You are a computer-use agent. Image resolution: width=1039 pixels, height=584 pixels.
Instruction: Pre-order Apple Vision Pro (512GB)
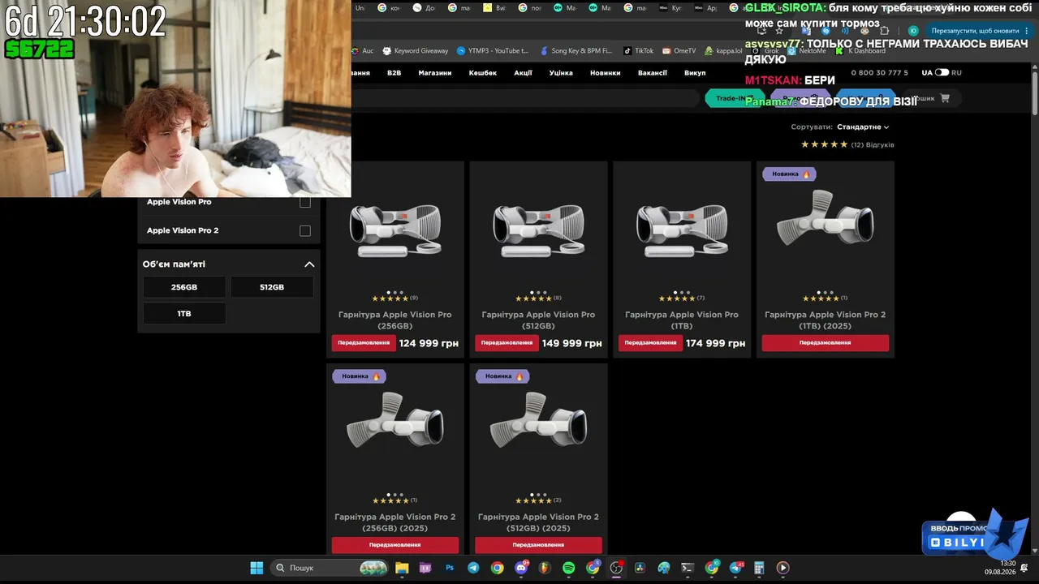point(507,343)
